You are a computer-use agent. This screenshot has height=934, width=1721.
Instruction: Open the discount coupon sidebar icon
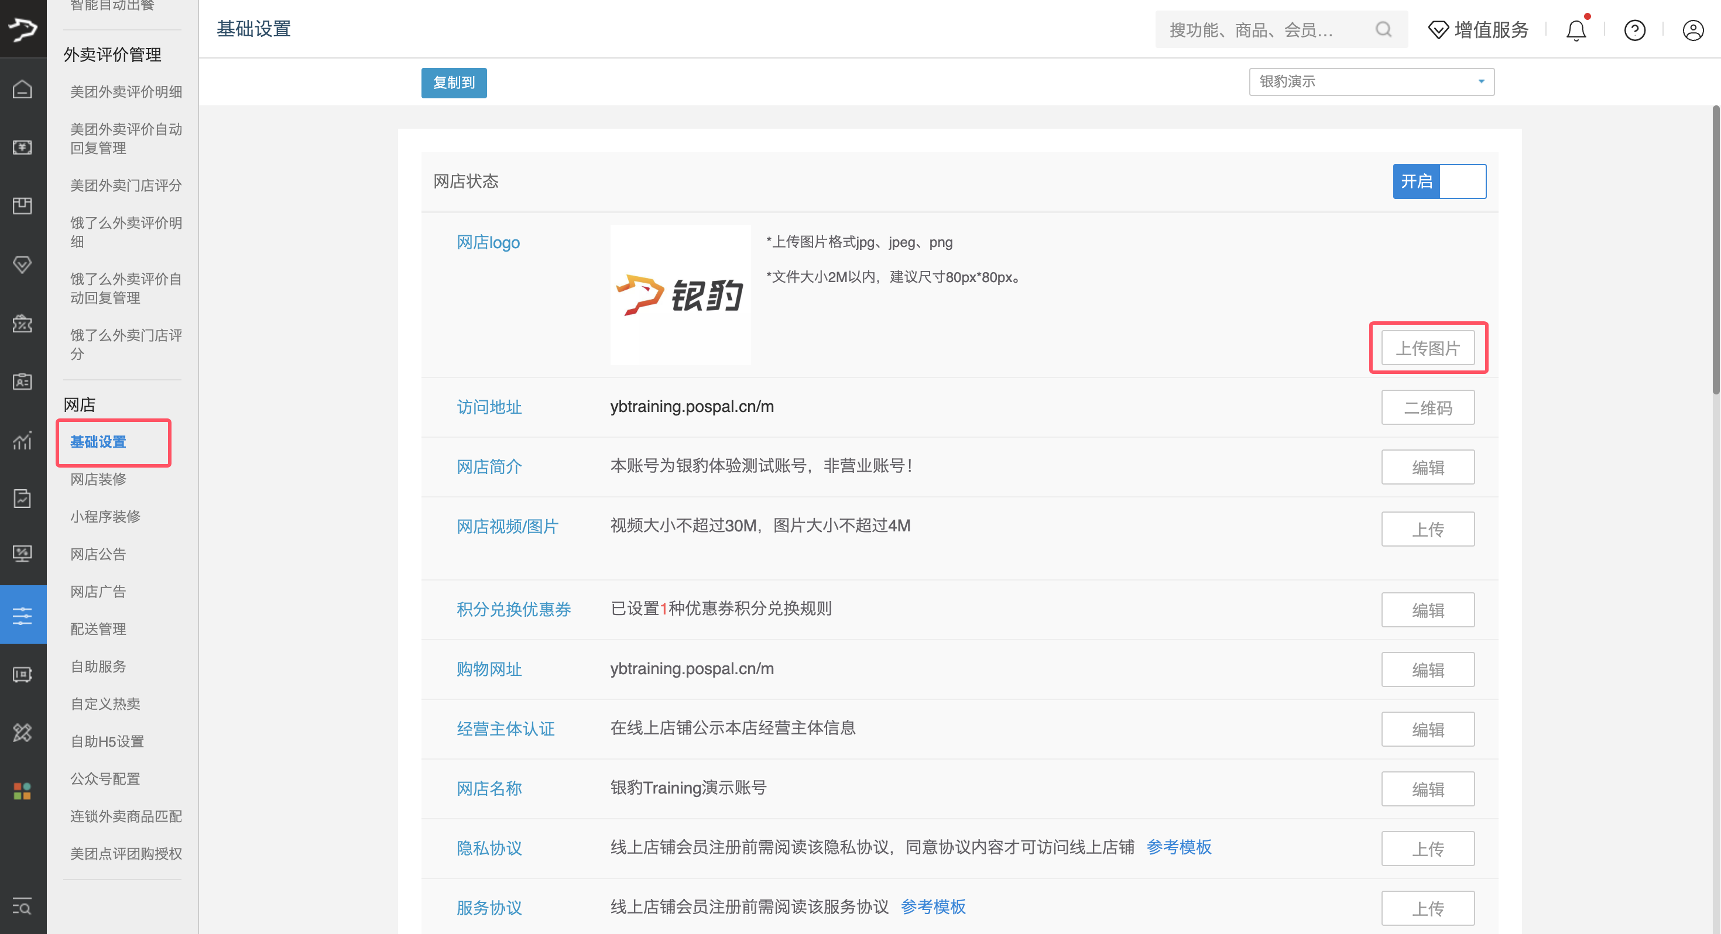pos(22,324)
